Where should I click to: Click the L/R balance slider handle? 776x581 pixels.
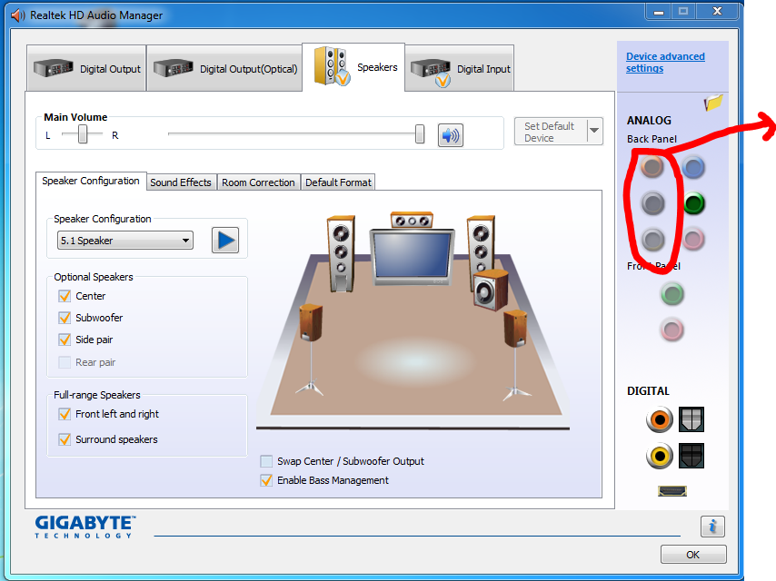(x=83, y=134)
